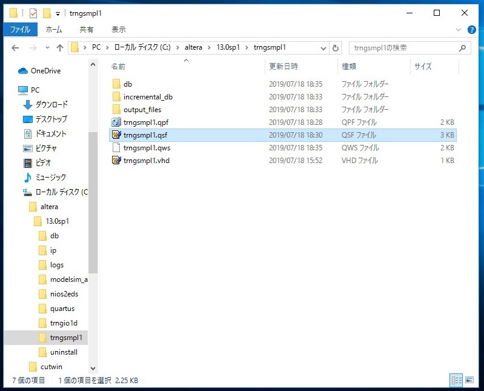The width and height of the screenshot is (484, 391).
Task: Select the trngsmpl1.vhd file icon
Action: (116, 160)
